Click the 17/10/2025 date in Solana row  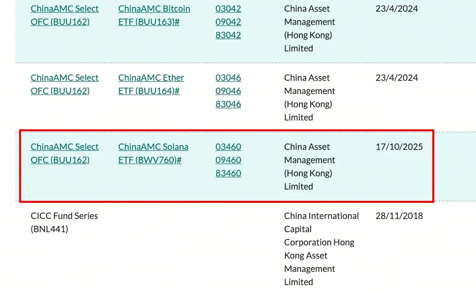click(x=399, y=147)
